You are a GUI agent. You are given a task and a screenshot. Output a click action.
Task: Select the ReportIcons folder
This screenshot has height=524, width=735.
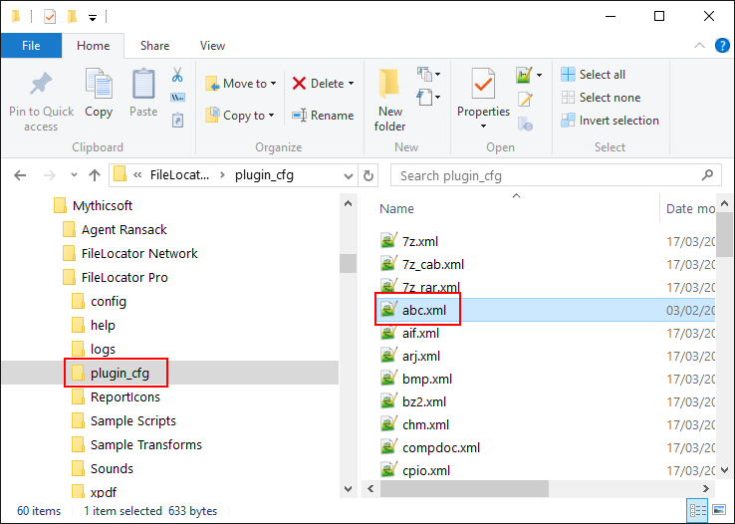[x=116, y=396]
